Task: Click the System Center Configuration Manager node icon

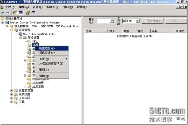Action: 7,22
